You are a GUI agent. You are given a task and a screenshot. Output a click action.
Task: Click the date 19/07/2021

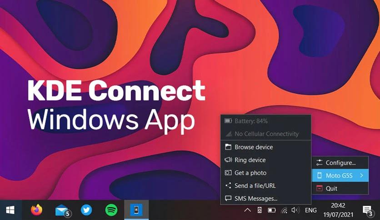338,215
